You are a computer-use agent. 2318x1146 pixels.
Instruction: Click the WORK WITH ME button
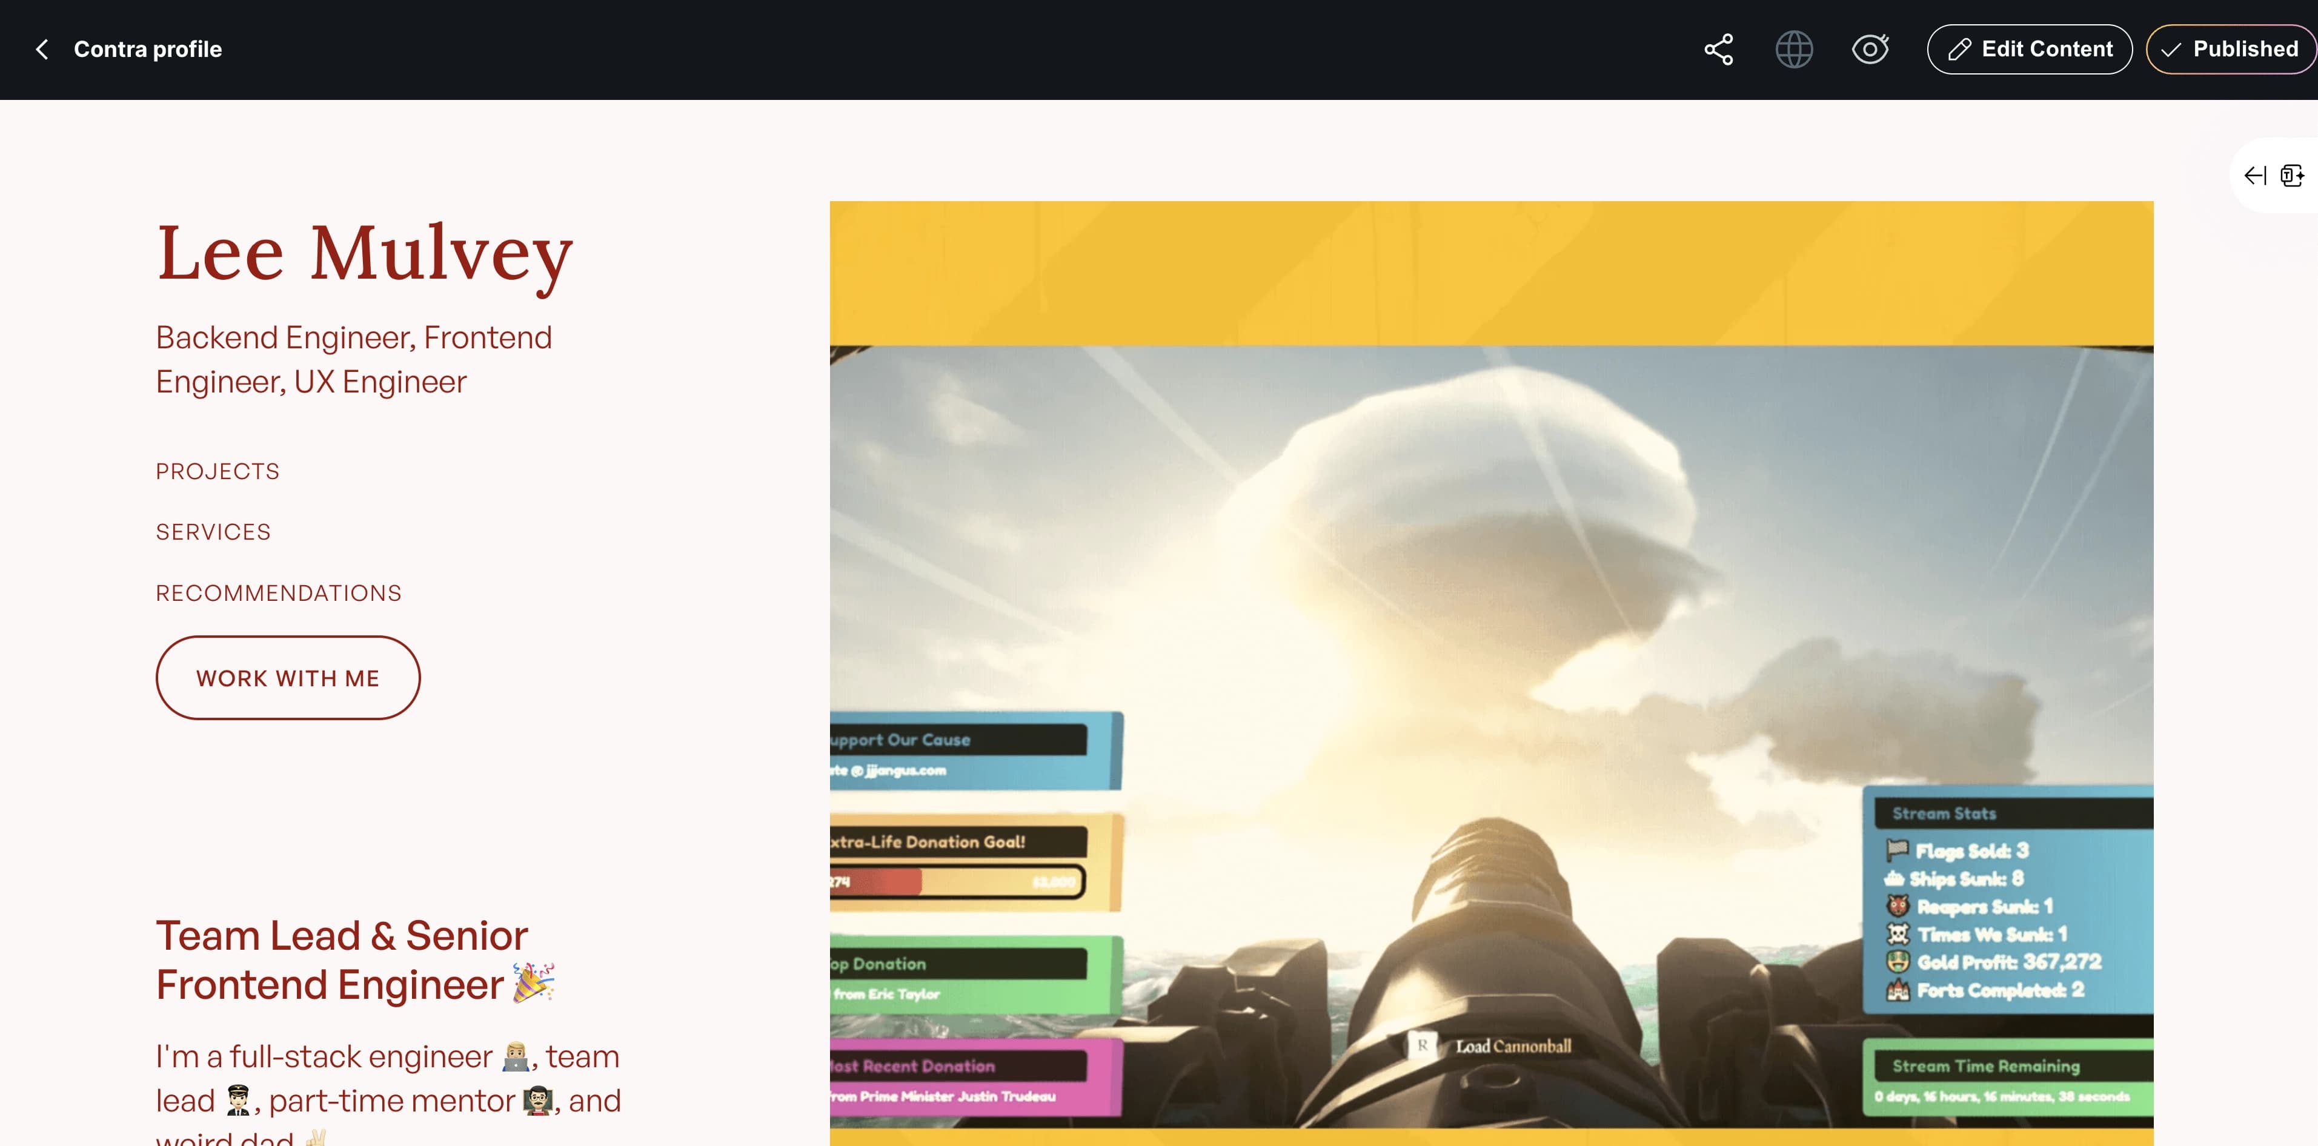(x=288, y=677)
